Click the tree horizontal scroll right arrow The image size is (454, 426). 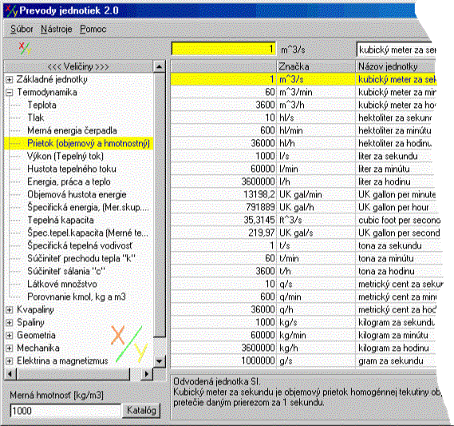pyautogui.click(x=147, y=374)
